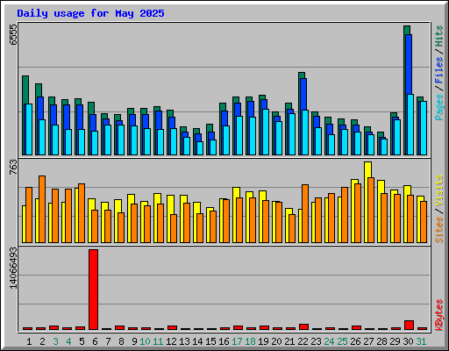This screenshot has width=449, height=351.
Task: Click day label 3 on the x-axis
Action: point(55,341)
